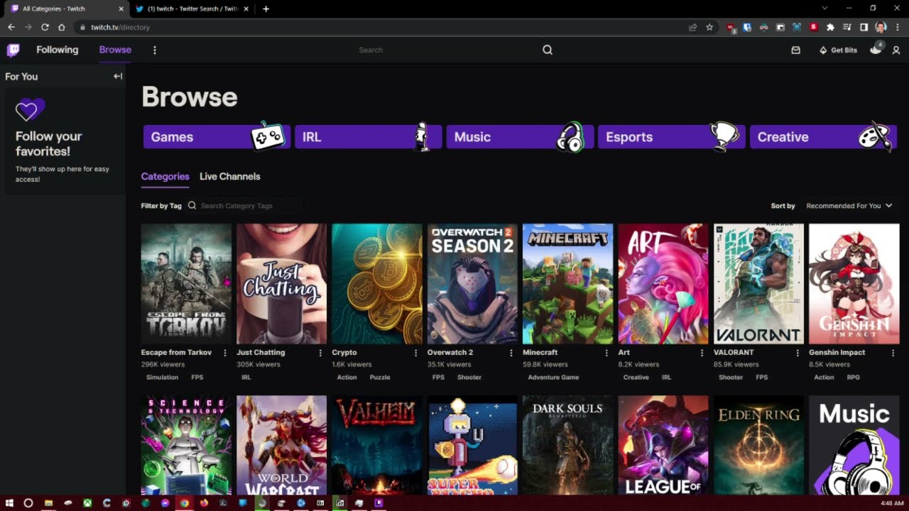The width and height of the screenshot is (909, 511).
Task: Click the IRL category banner
Action: [369, 137]
